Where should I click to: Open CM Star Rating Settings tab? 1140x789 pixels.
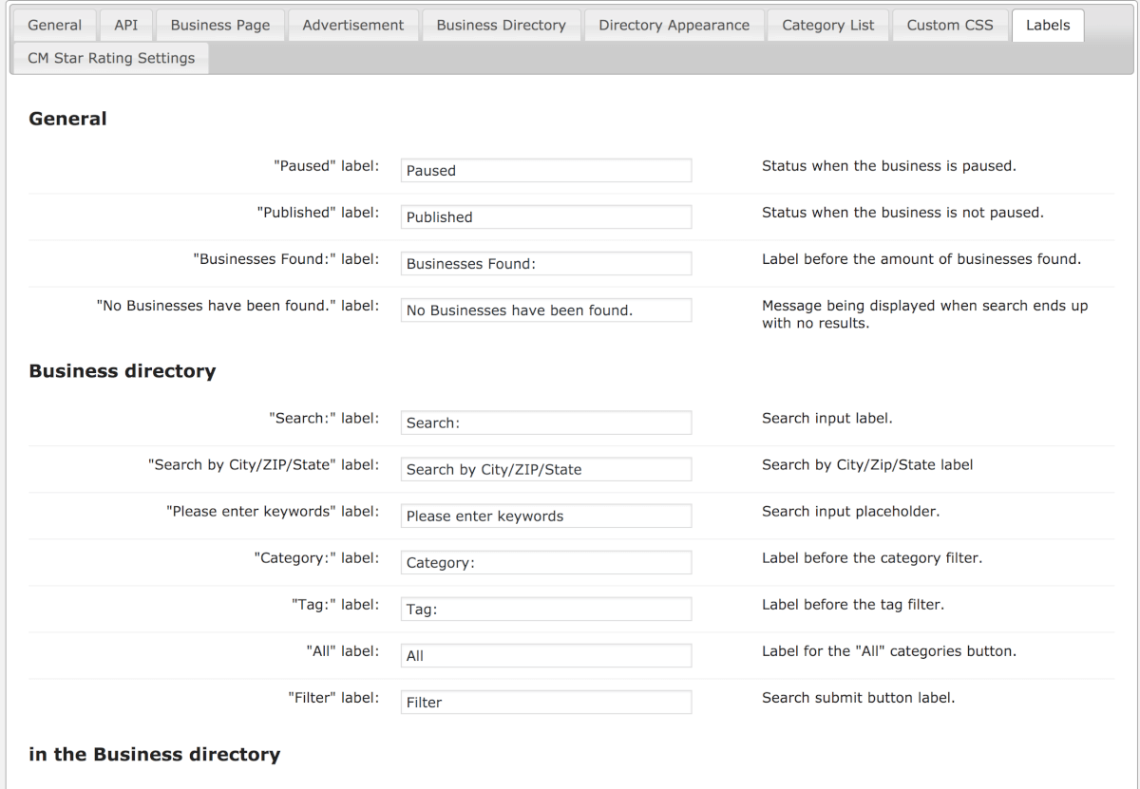(x=111, y=58)
